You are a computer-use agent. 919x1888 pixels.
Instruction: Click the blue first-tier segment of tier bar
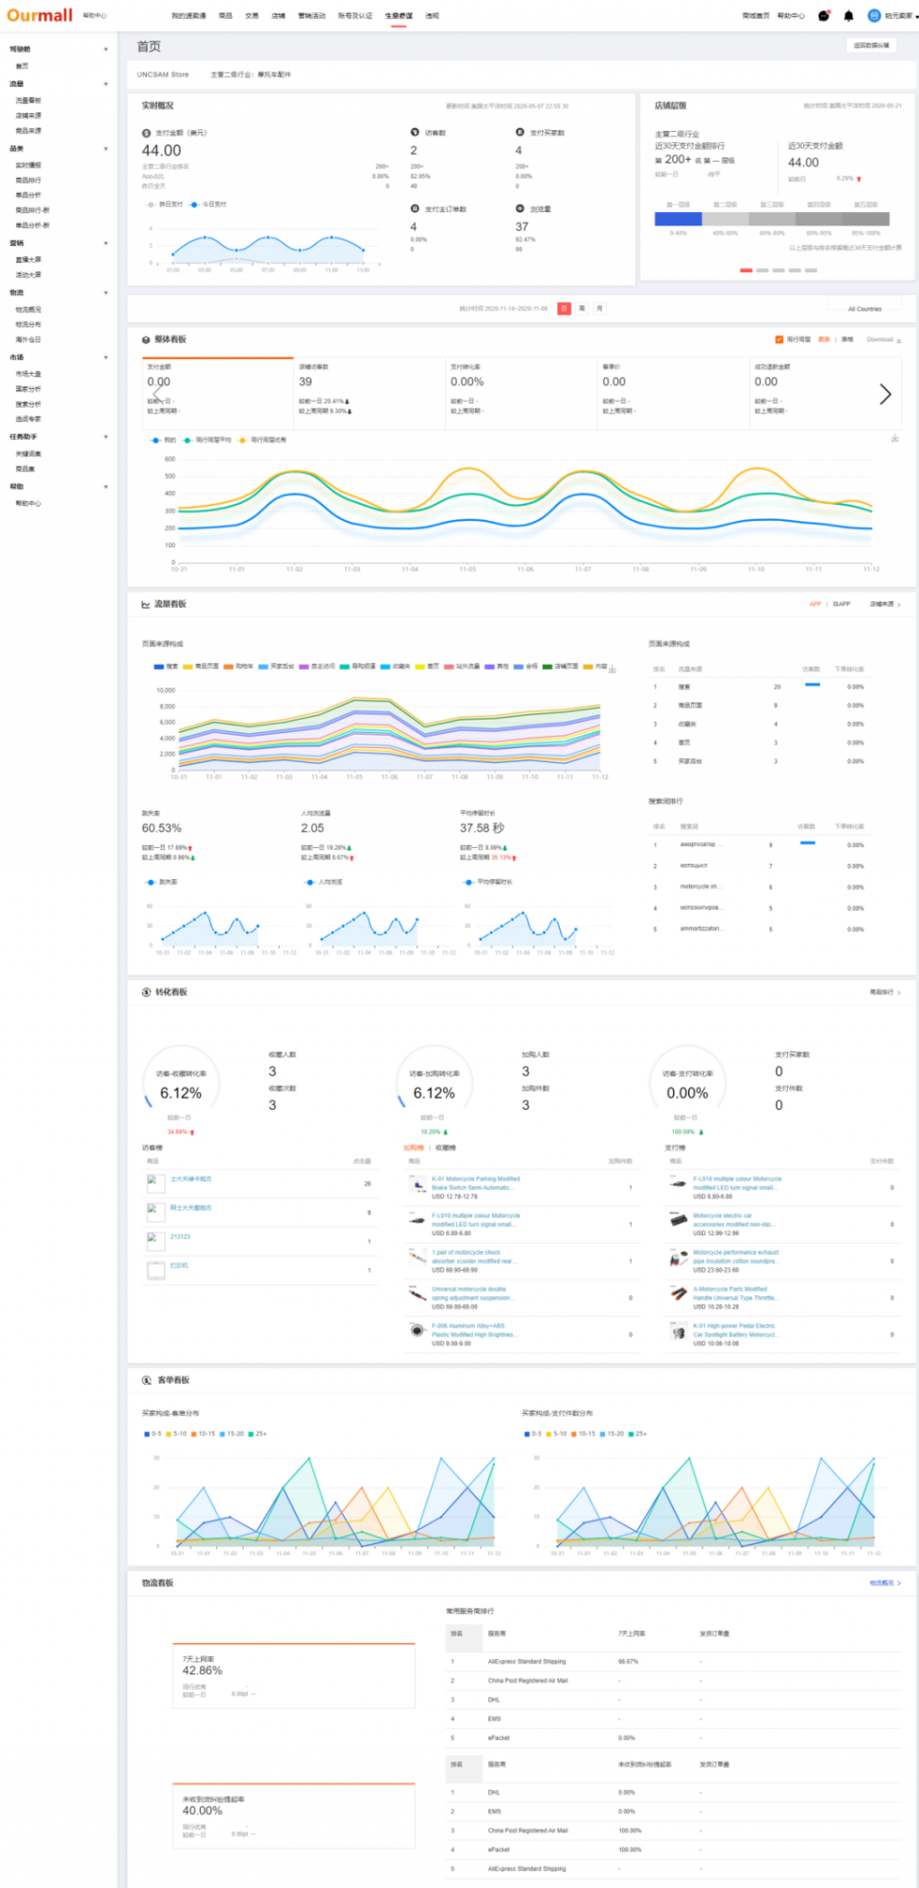pyautogui.click(x=678, y=219)
